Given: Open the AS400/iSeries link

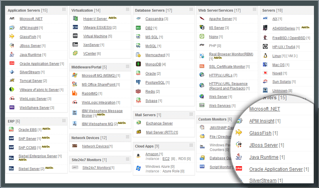Looking at the screenshot, I should 284,28.
